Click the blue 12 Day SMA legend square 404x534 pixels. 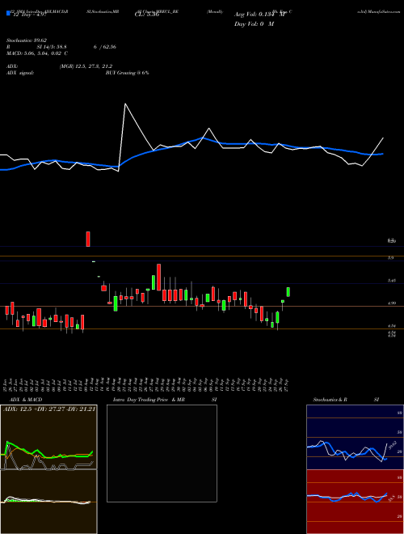tap(8, 14)
